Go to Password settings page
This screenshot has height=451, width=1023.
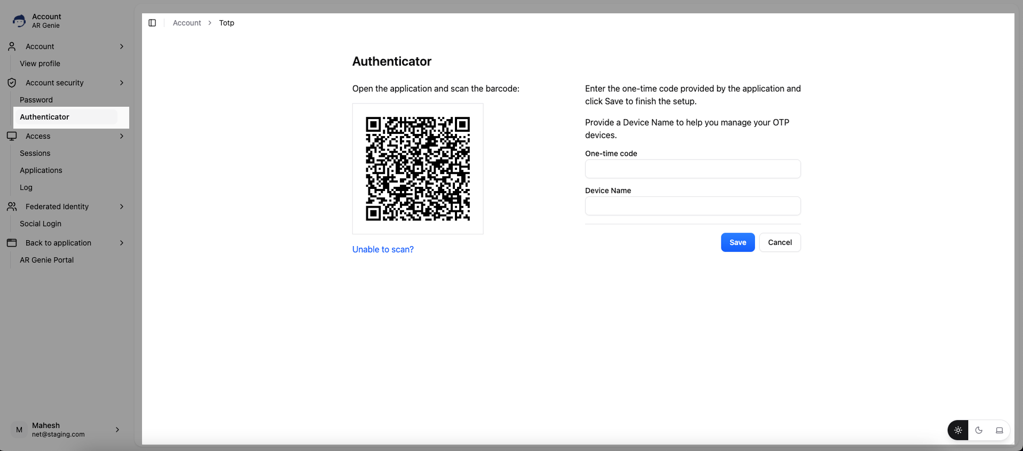tap(36, 100)
